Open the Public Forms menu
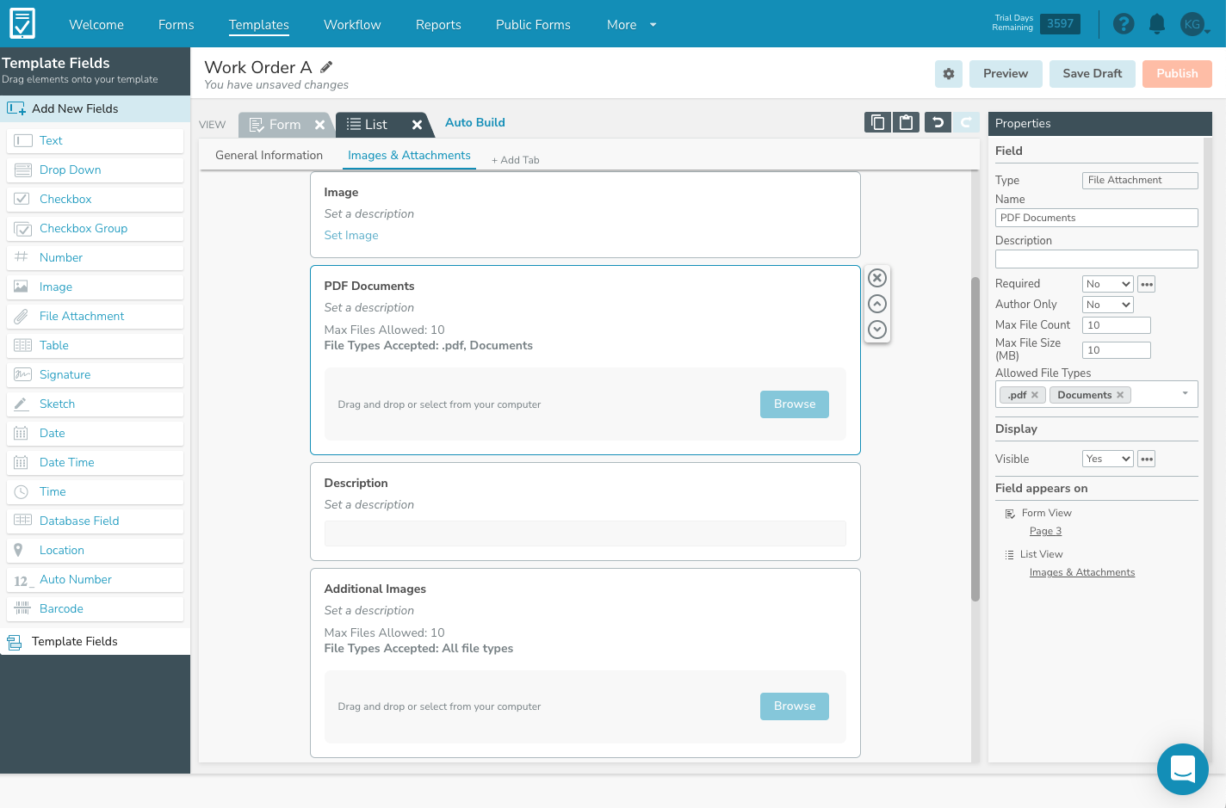The width and height of the screenshot is (1226, 808). point(533,25)
